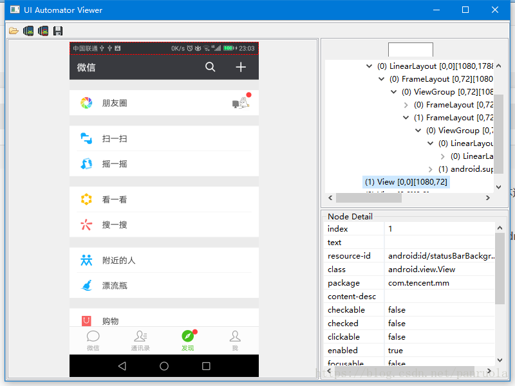Click the 扫一扫 scan icon
515x386 pixels.
[x=86, y=138]
